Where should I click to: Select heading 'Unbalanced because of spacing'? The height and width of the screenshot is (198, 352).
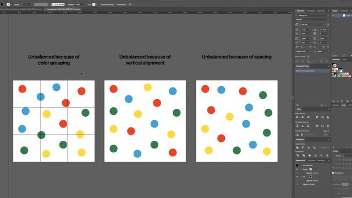click(x=237, y=57)
